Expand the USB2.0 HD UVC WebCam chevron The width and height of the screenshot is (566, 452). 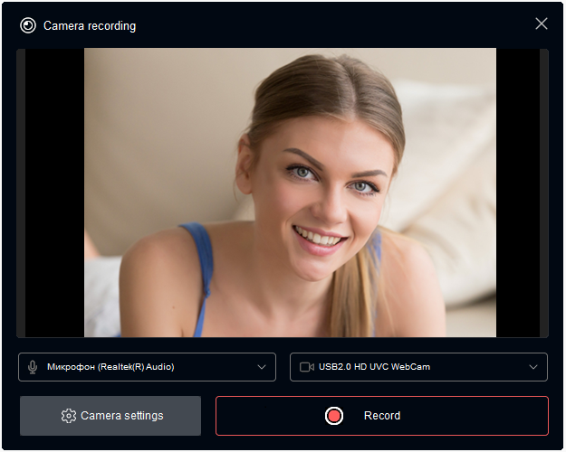533,367
